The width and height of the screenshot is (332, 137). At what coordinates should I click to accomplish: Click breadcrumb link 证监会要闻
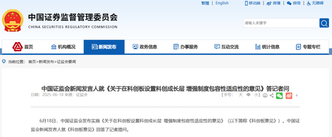pos(66,62)
